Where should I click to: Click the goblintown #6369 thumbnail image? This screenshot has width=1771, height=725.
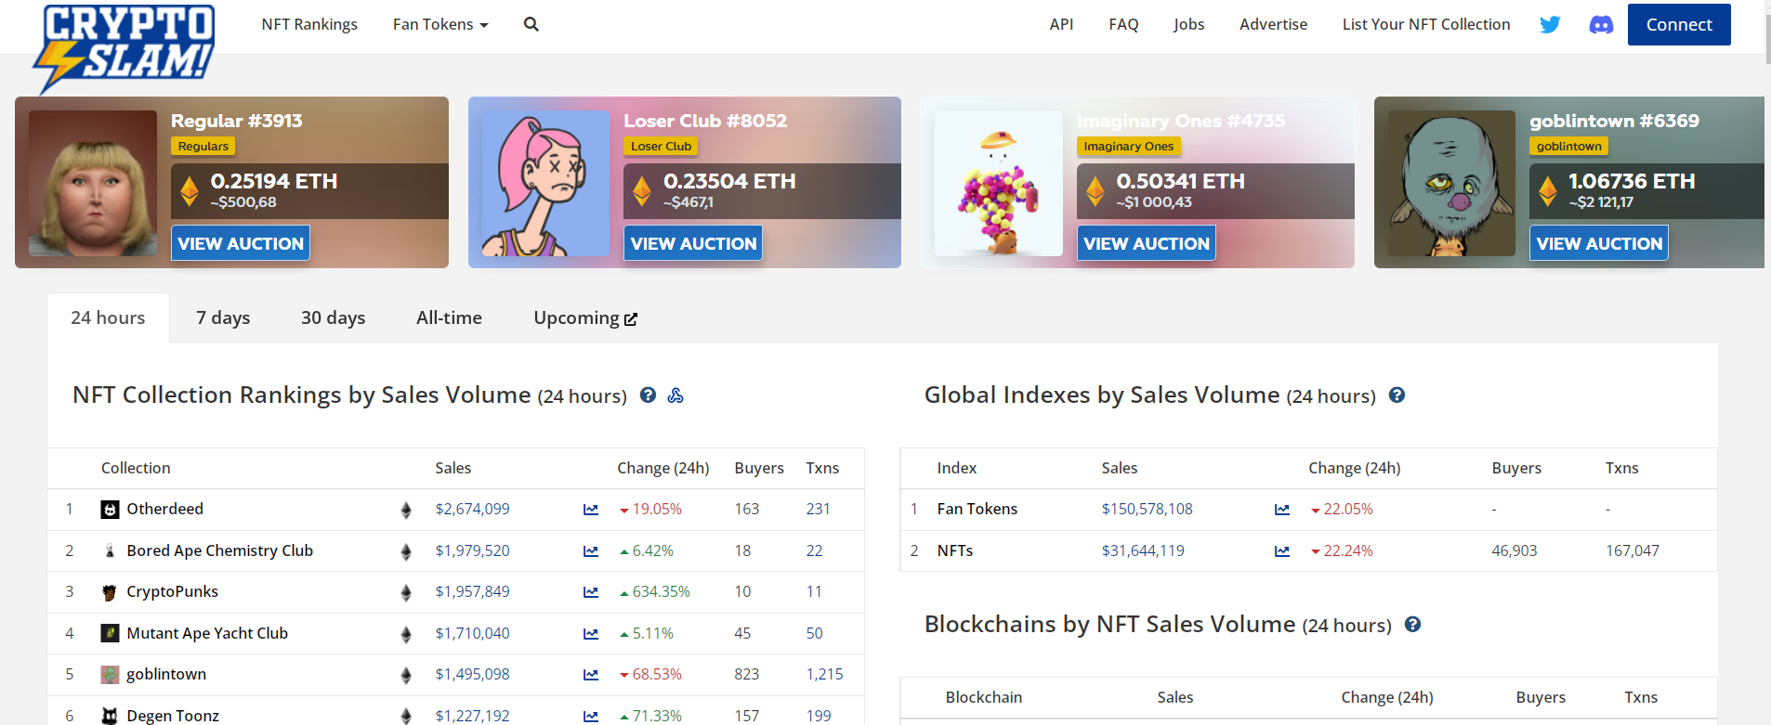[1450, 183]
